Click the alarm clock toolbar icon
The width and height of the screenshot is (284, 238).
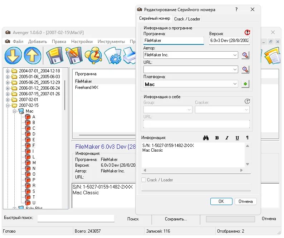(x=93, y=55)
